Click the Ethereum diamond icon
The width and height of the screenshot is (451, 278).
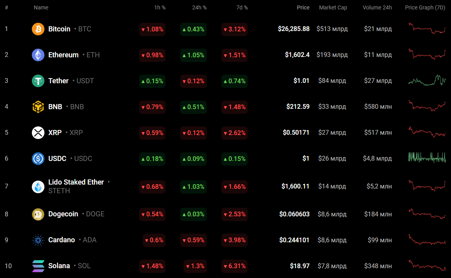pyautogui.click(x=38, y=55)
